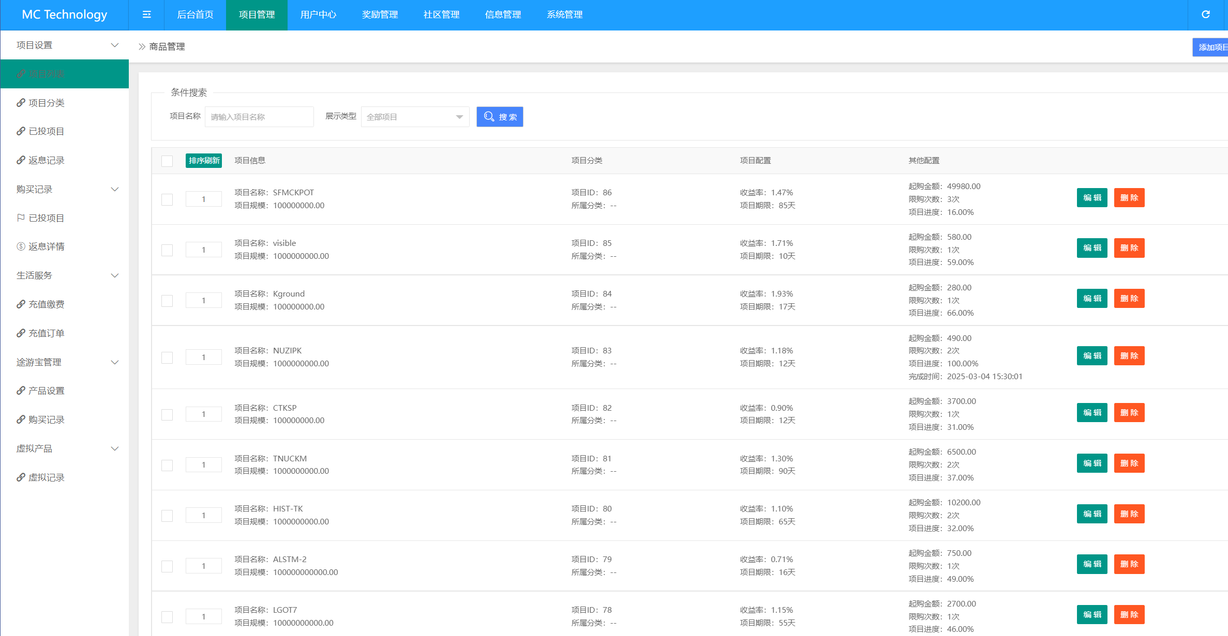Click coin icon beside 返息详情
Image resolution: width=1228 pixels, height=636 pixels.
pos(21,246)
